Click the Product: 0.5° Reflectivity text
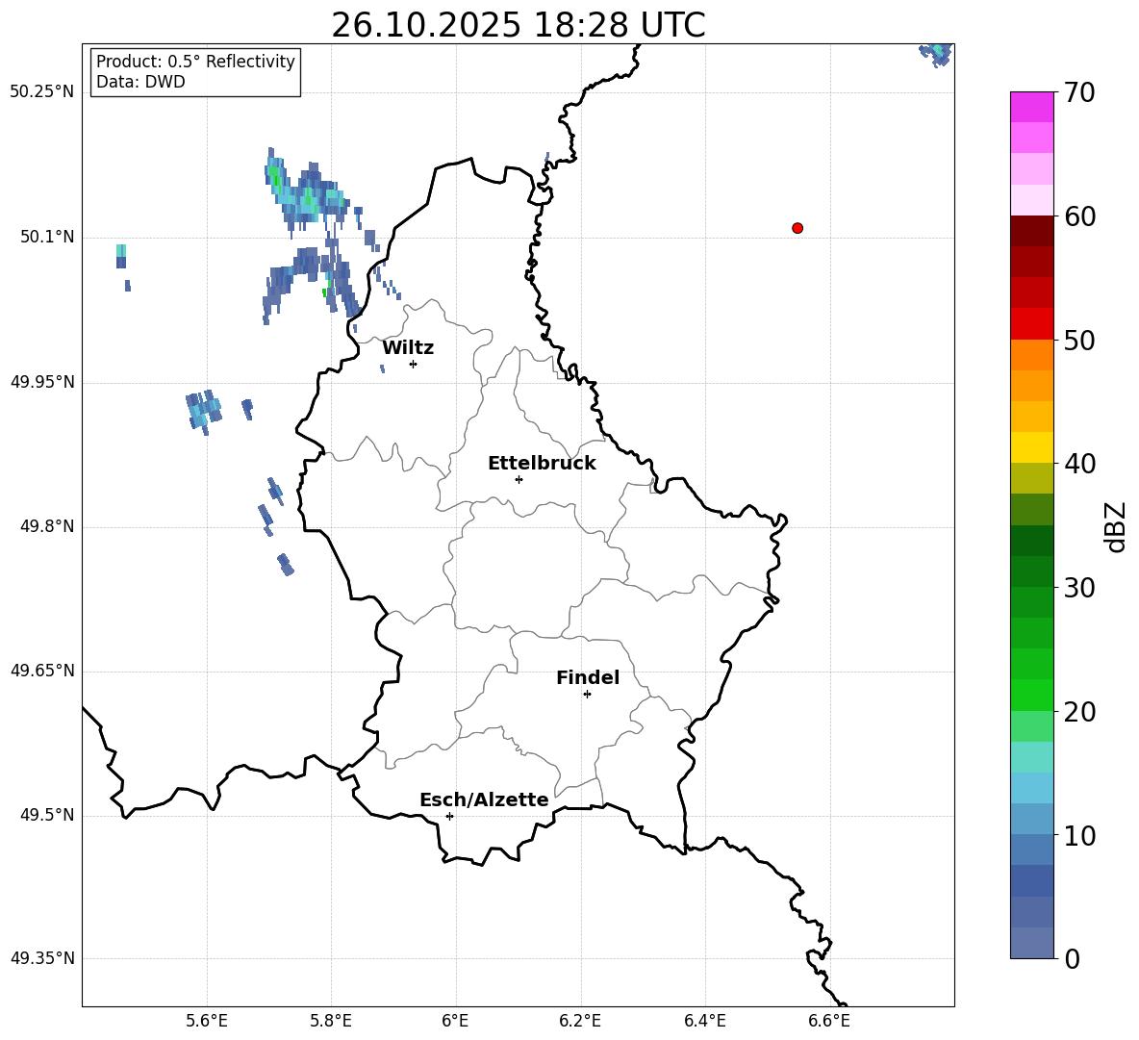 tap(195, 62)
